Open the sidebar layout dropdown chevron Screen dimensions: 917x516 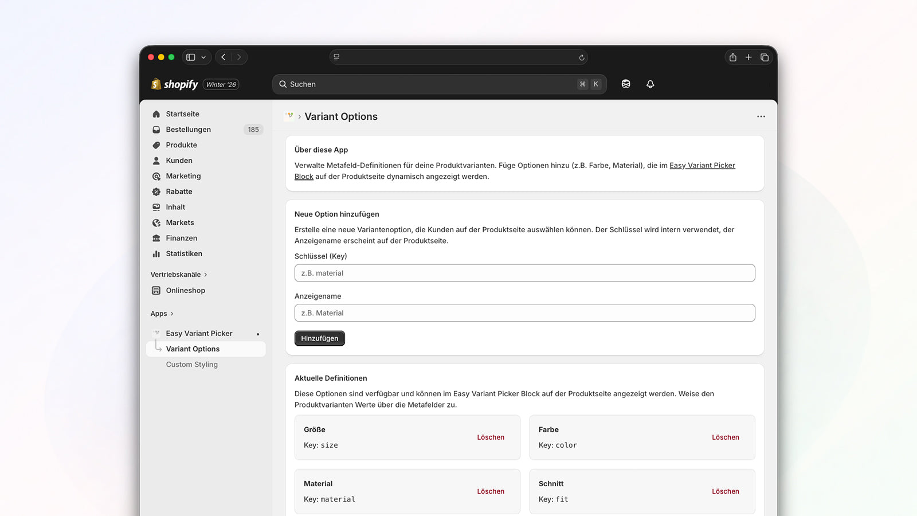203,57
